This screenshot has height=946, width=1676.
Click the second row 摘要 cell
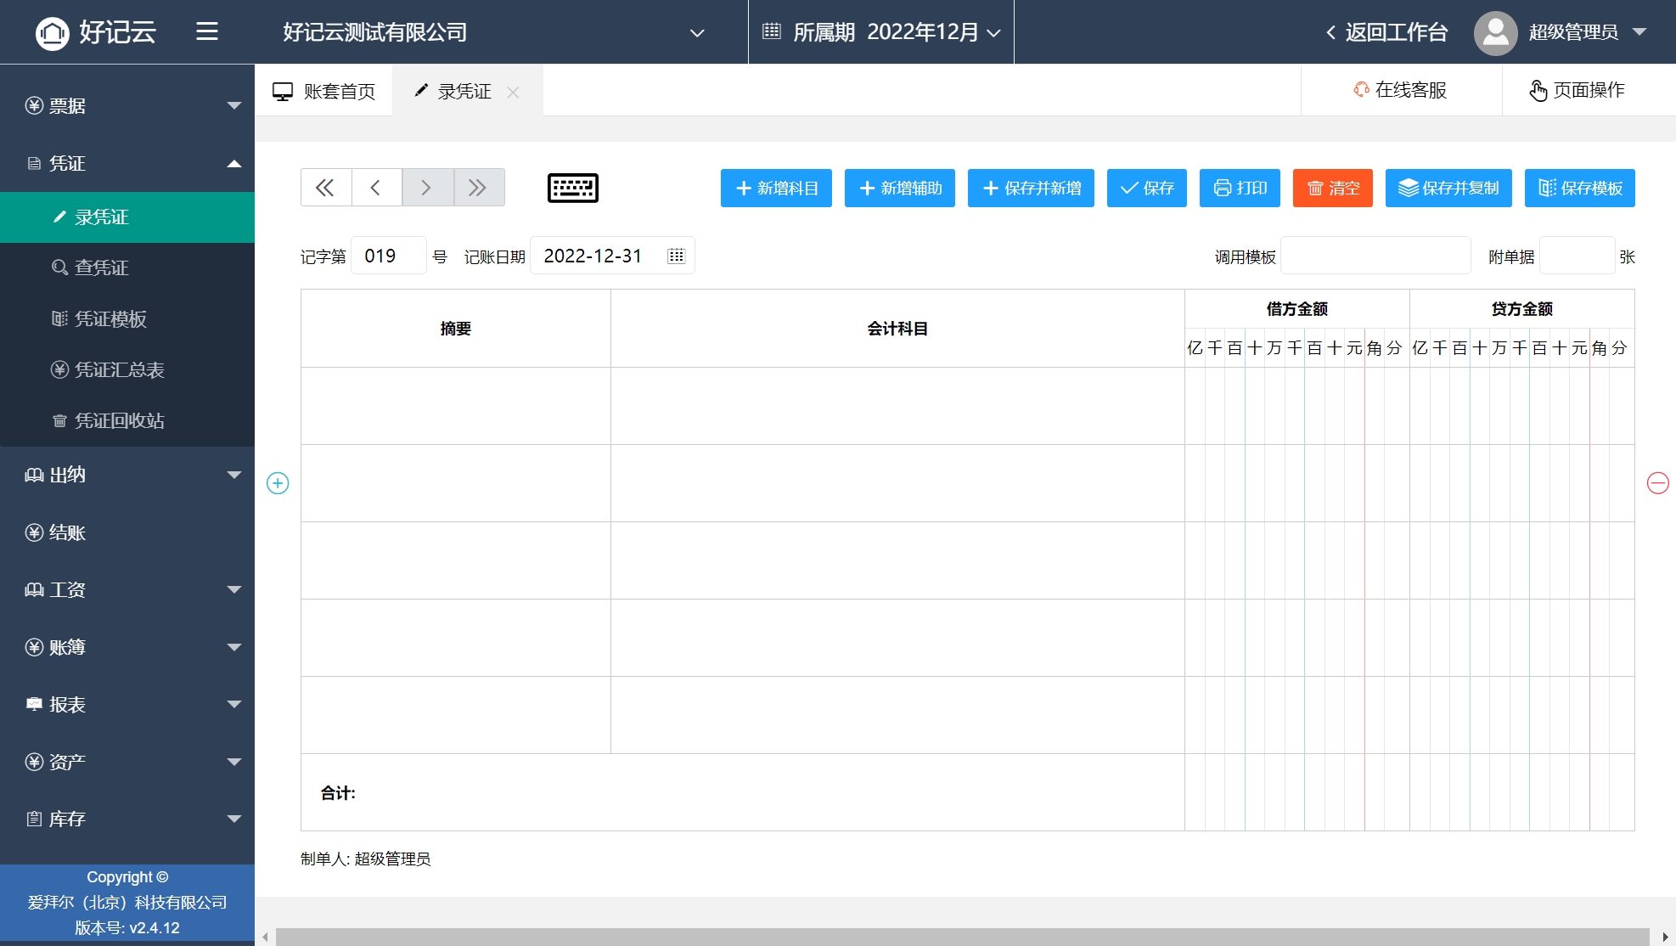click(x=456, y=483)
